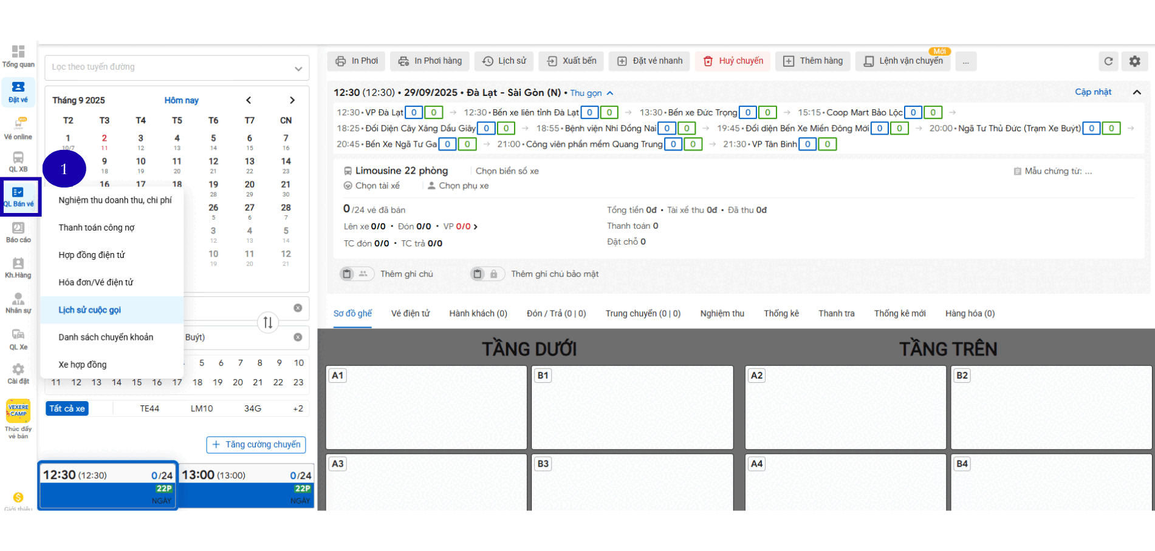Image resolution: width=1155 pixels, height=551 pixels.
Task: Collapse route stops via Thu gọn
Action: point(591,93)
